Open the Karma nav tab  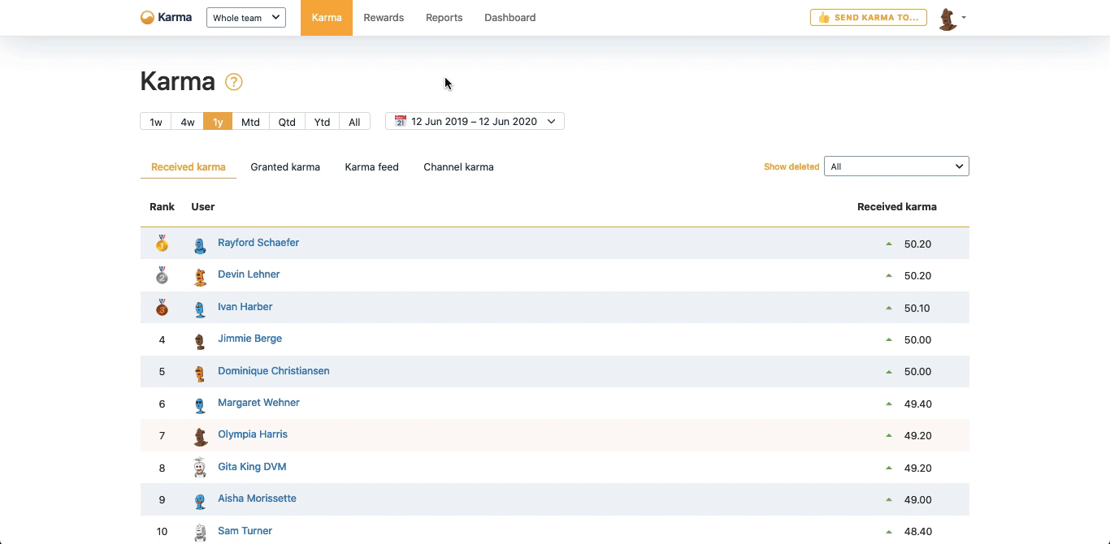tap(327, 18)
